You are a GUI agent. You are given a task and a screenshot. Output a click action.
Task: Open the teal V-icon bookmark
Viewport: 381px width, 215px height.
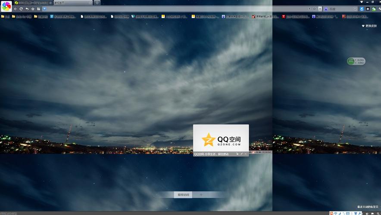(x=145, y=16)
